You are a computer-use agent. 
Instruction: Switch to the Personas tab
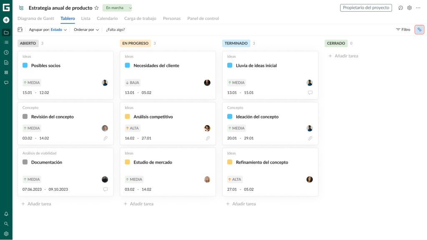[x=172, y=18]
